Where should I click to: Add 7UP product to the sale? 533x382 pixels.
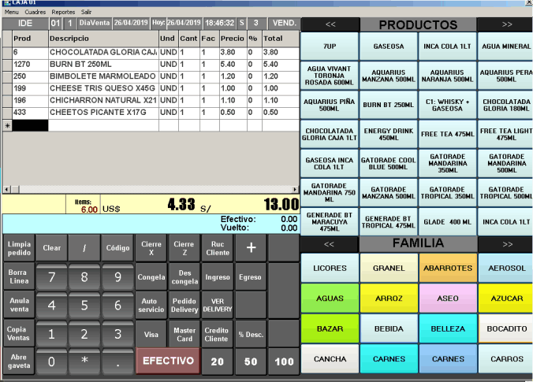[330, 46]
